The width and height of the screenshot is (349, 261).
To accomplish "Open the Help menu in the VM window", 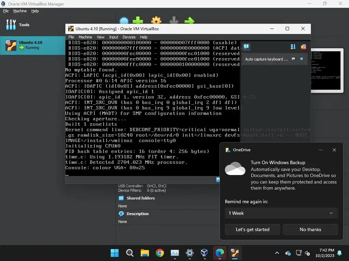I will (x=143, y=37).
